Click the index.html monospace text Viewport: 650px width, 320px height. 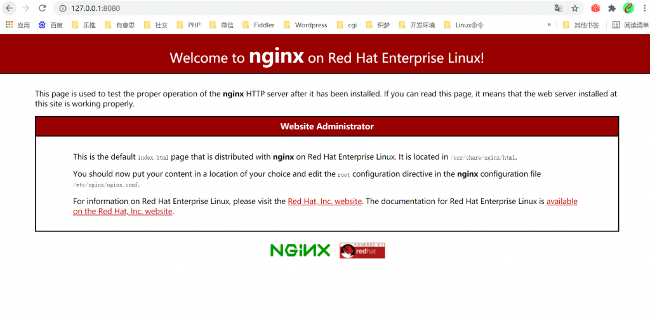click(154, 158)
